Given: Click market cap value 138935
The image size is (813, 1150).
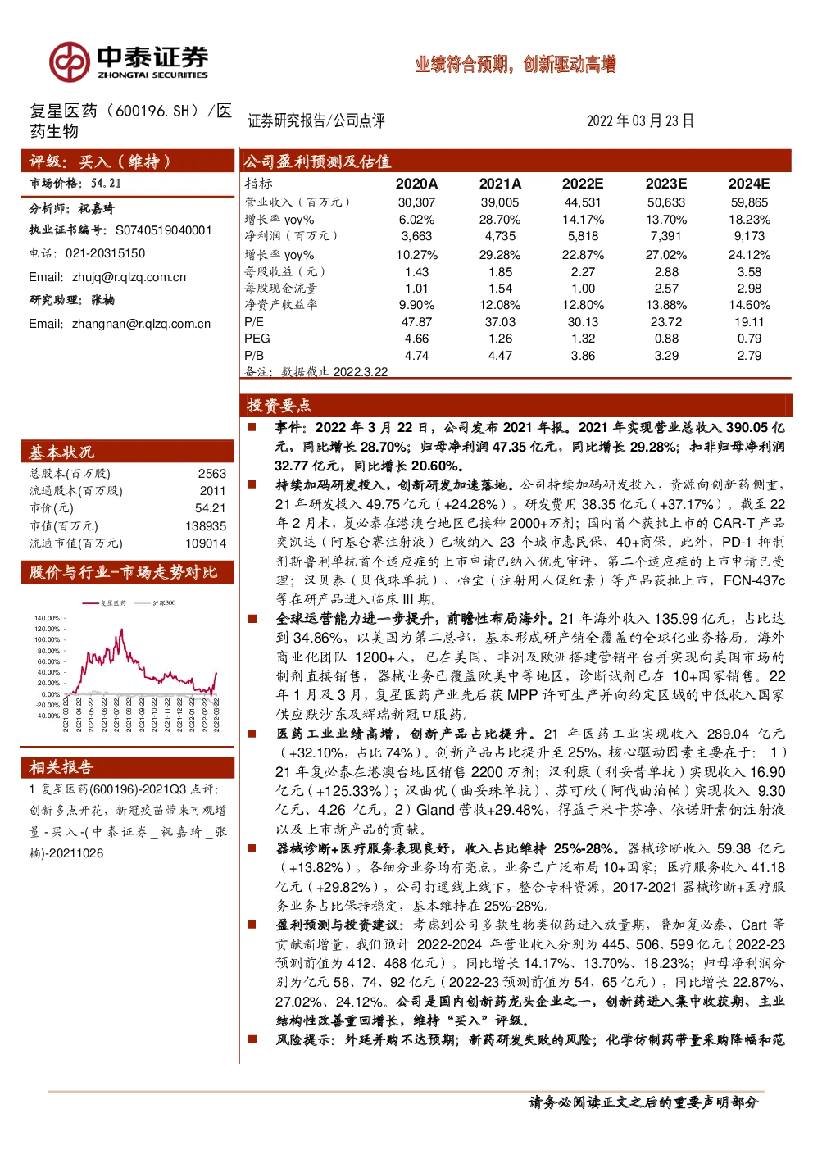Looking at the screenshot, I should [206, 526].
